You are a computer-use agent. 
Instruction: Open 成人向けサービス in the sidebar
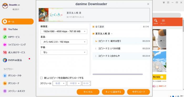[17, 52]
